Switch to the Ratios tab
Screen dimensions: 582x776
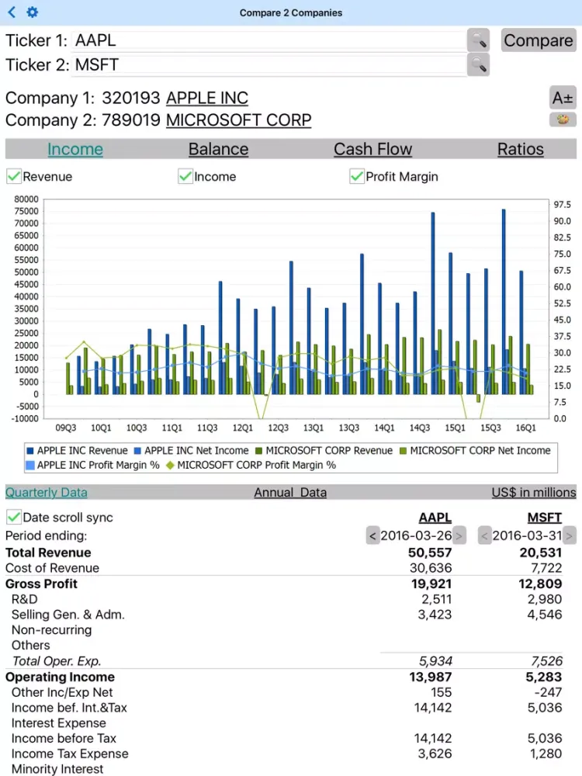click(x=521, y=149)
